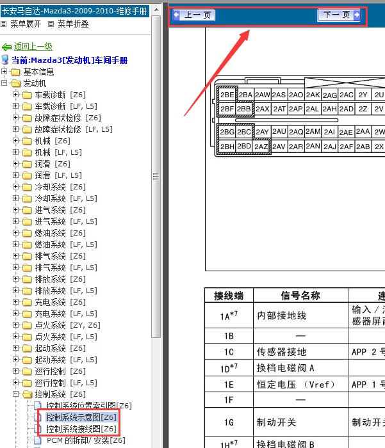Click folder icon for 故障症状检修 [LF, L5]
The width and height of the screenshot is (385, 448).
click(x=27, y=129)
